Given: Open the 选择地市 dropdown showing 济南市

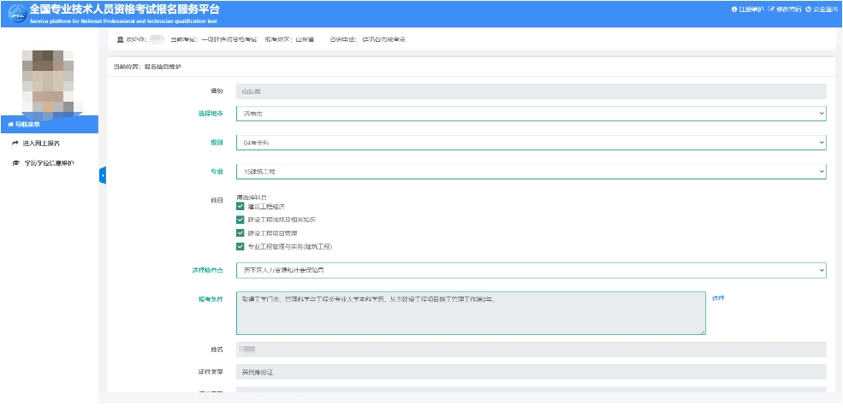Looking at the screenshot, I should pyautogui.click(x=531, y=113).
